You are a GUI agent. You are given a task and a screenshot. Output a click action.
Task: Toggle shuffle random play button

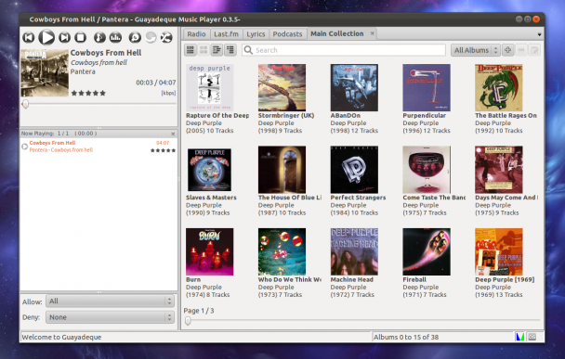[x=166, y=37]
